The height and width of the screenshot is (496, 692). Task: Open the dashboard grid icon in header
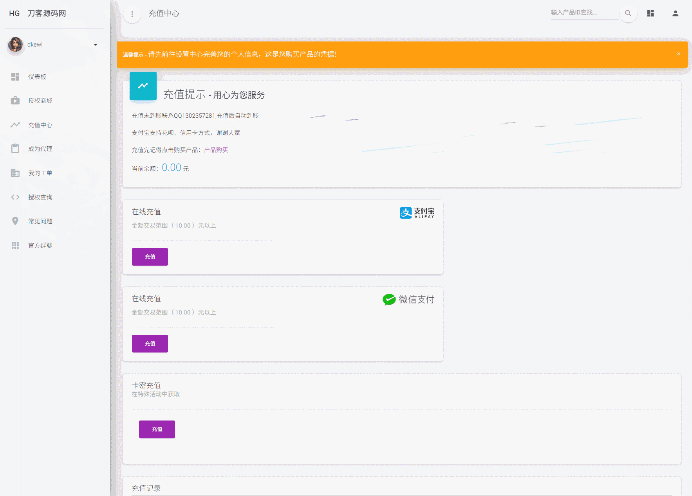coord(650,13)
